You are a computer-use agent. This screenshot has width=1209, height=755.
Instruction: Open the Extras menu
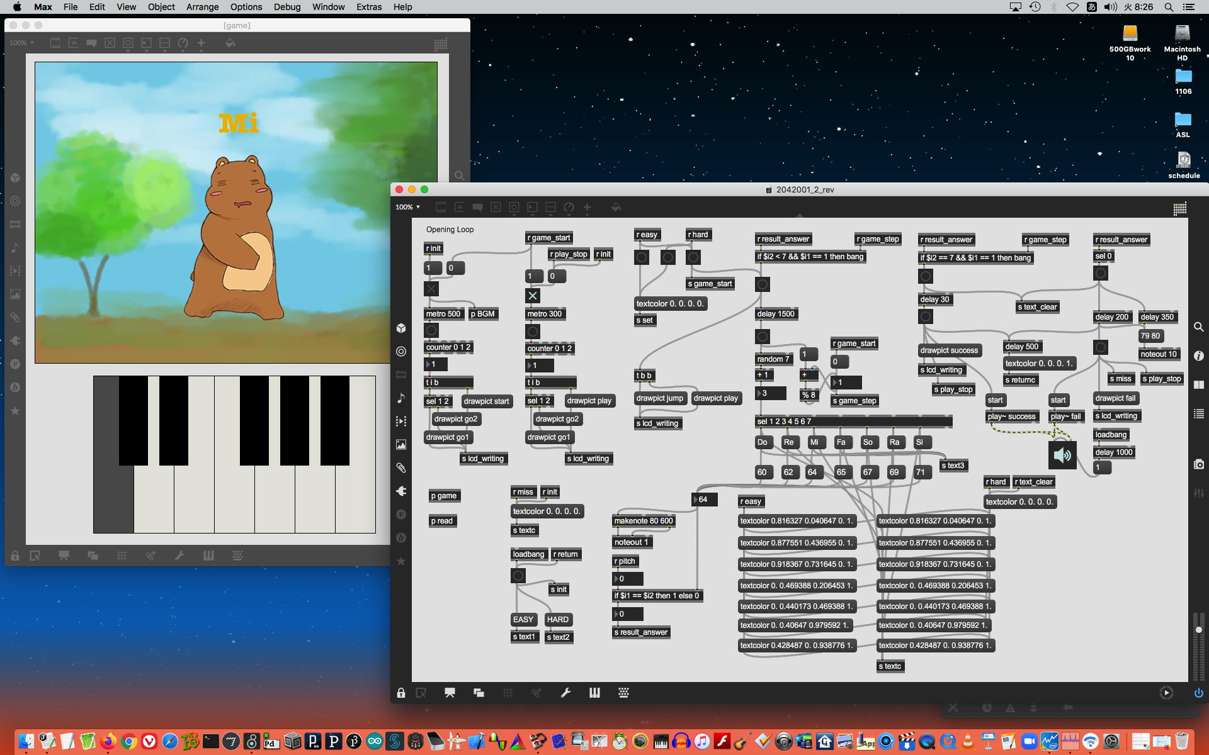[368, 7]
